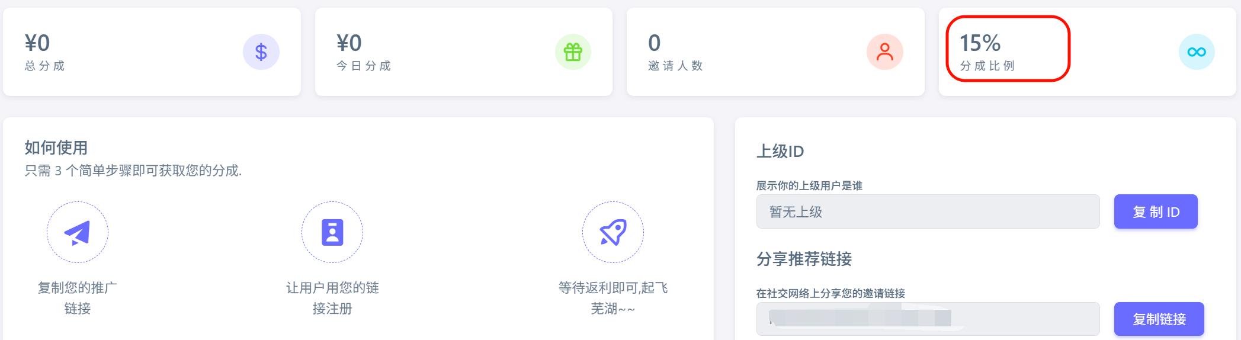
Task: Click the 复制您的推广链接 step text
Action: 78,298
